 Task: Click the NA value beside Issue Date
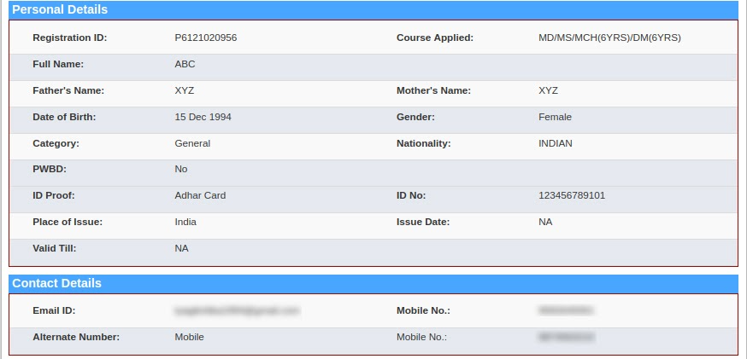[x=545, y=222]
